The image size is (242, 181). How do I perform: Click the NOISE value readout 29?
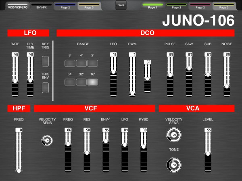click(x=227, y=54)
